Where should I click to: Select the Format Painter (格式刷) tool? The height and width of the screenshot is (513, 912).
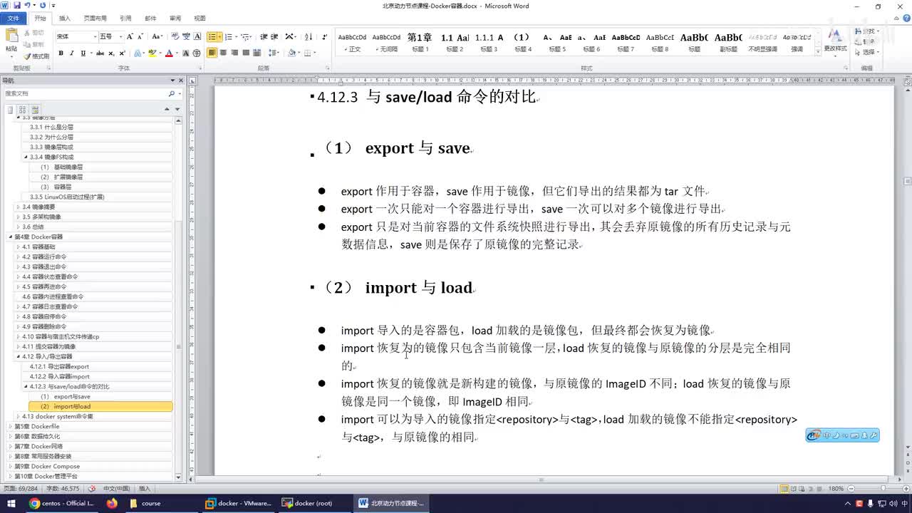[36, 56]
